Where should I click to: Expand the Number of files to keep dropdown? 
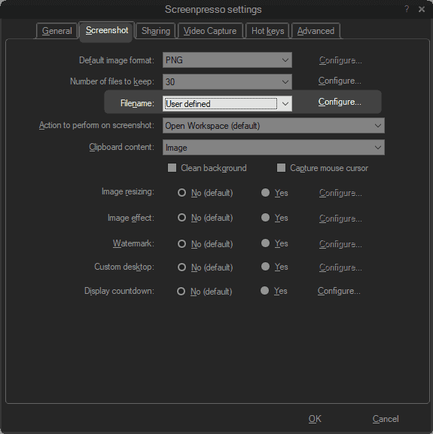tap(227, 81)
